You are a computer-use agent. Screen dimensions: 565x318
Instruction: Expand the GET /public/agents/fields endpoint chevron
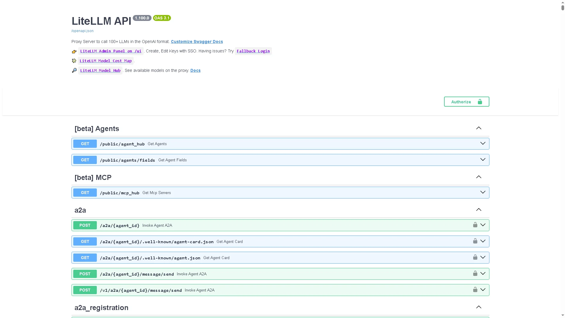click(483, 160)
